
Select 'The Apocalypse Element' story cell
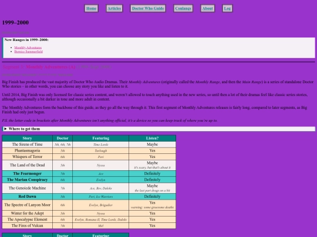(27, 219)
